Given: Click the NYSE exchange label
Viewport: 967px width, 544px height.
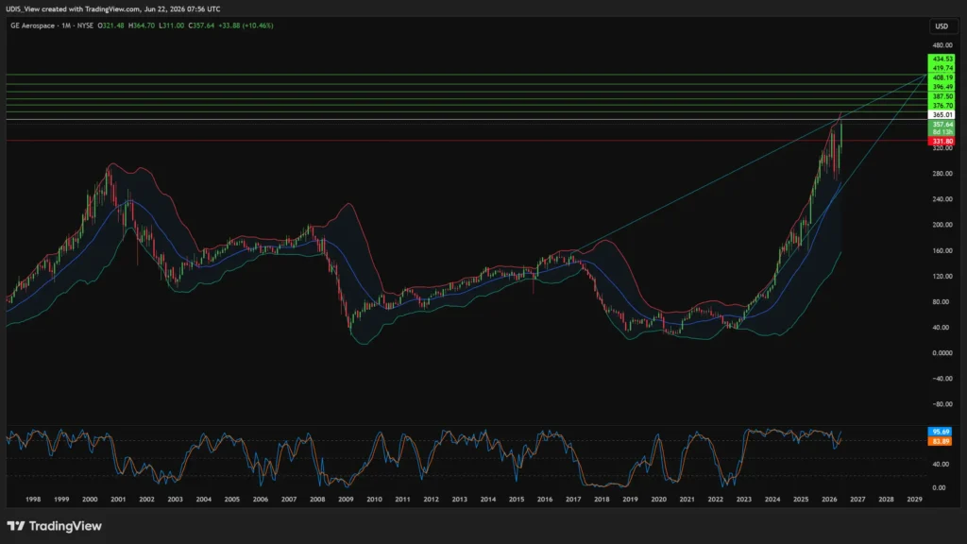Looking at the screenshot, I should 85,25.
